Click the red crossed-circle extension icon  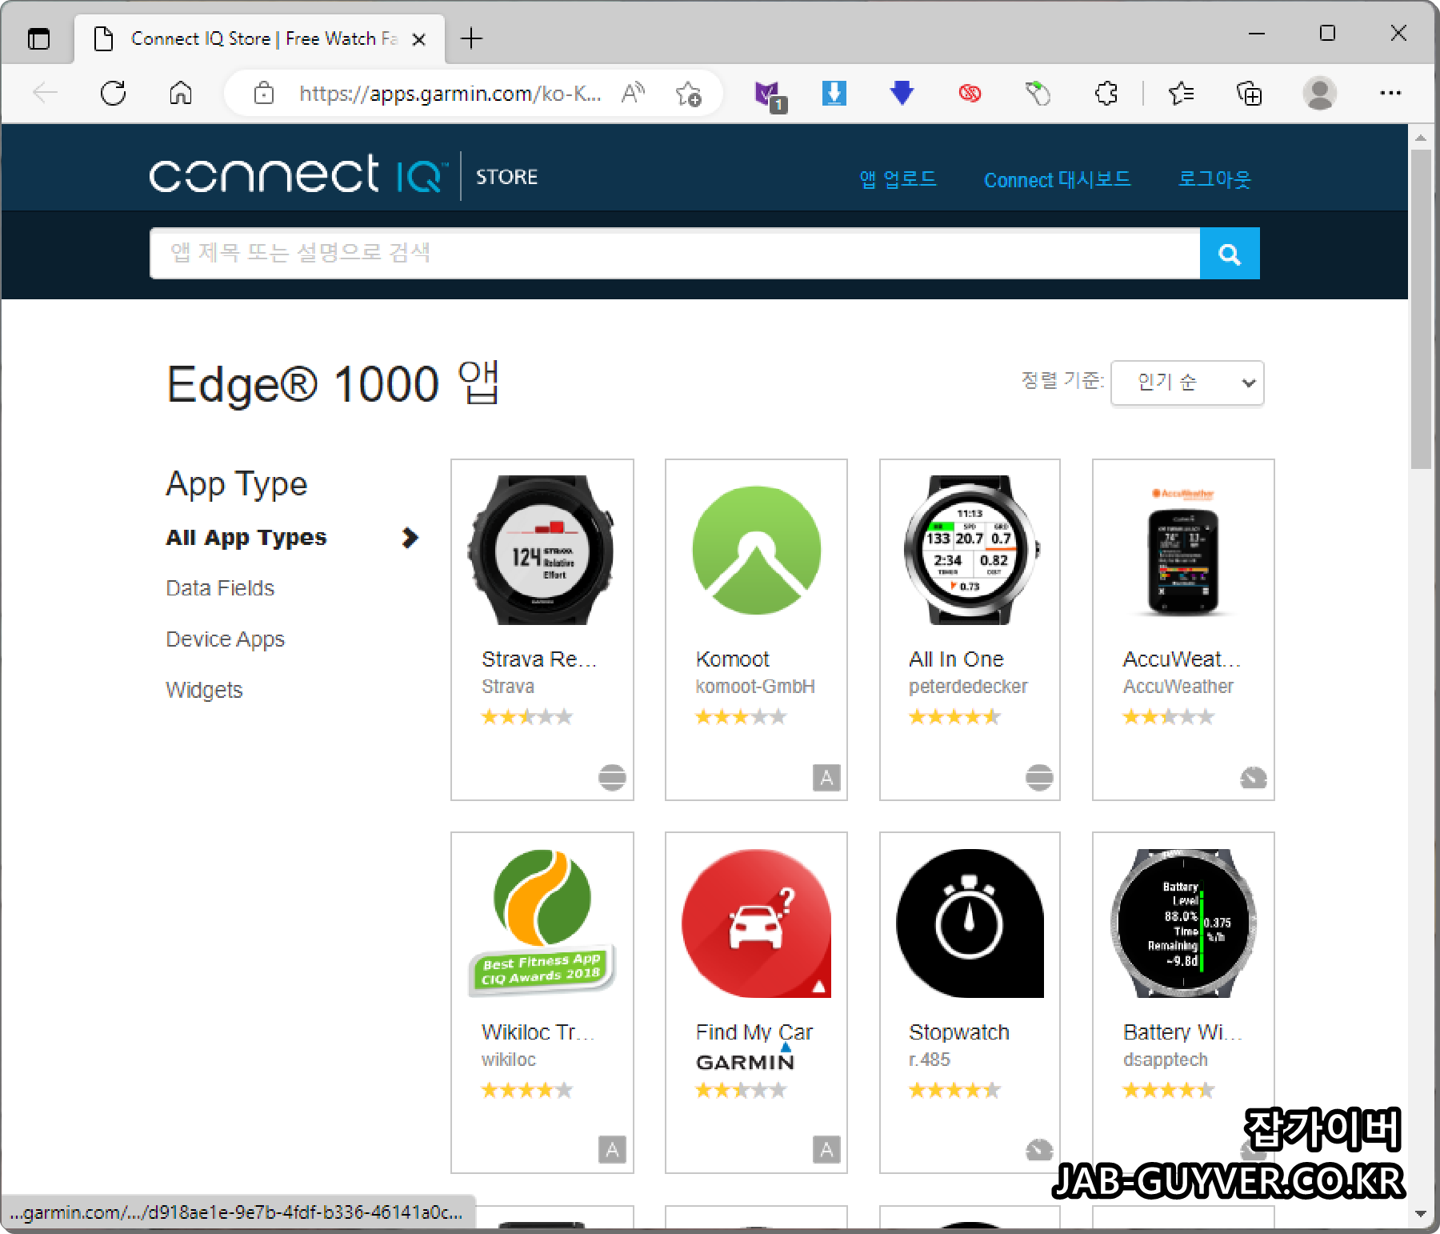click(x=970, y=94)
